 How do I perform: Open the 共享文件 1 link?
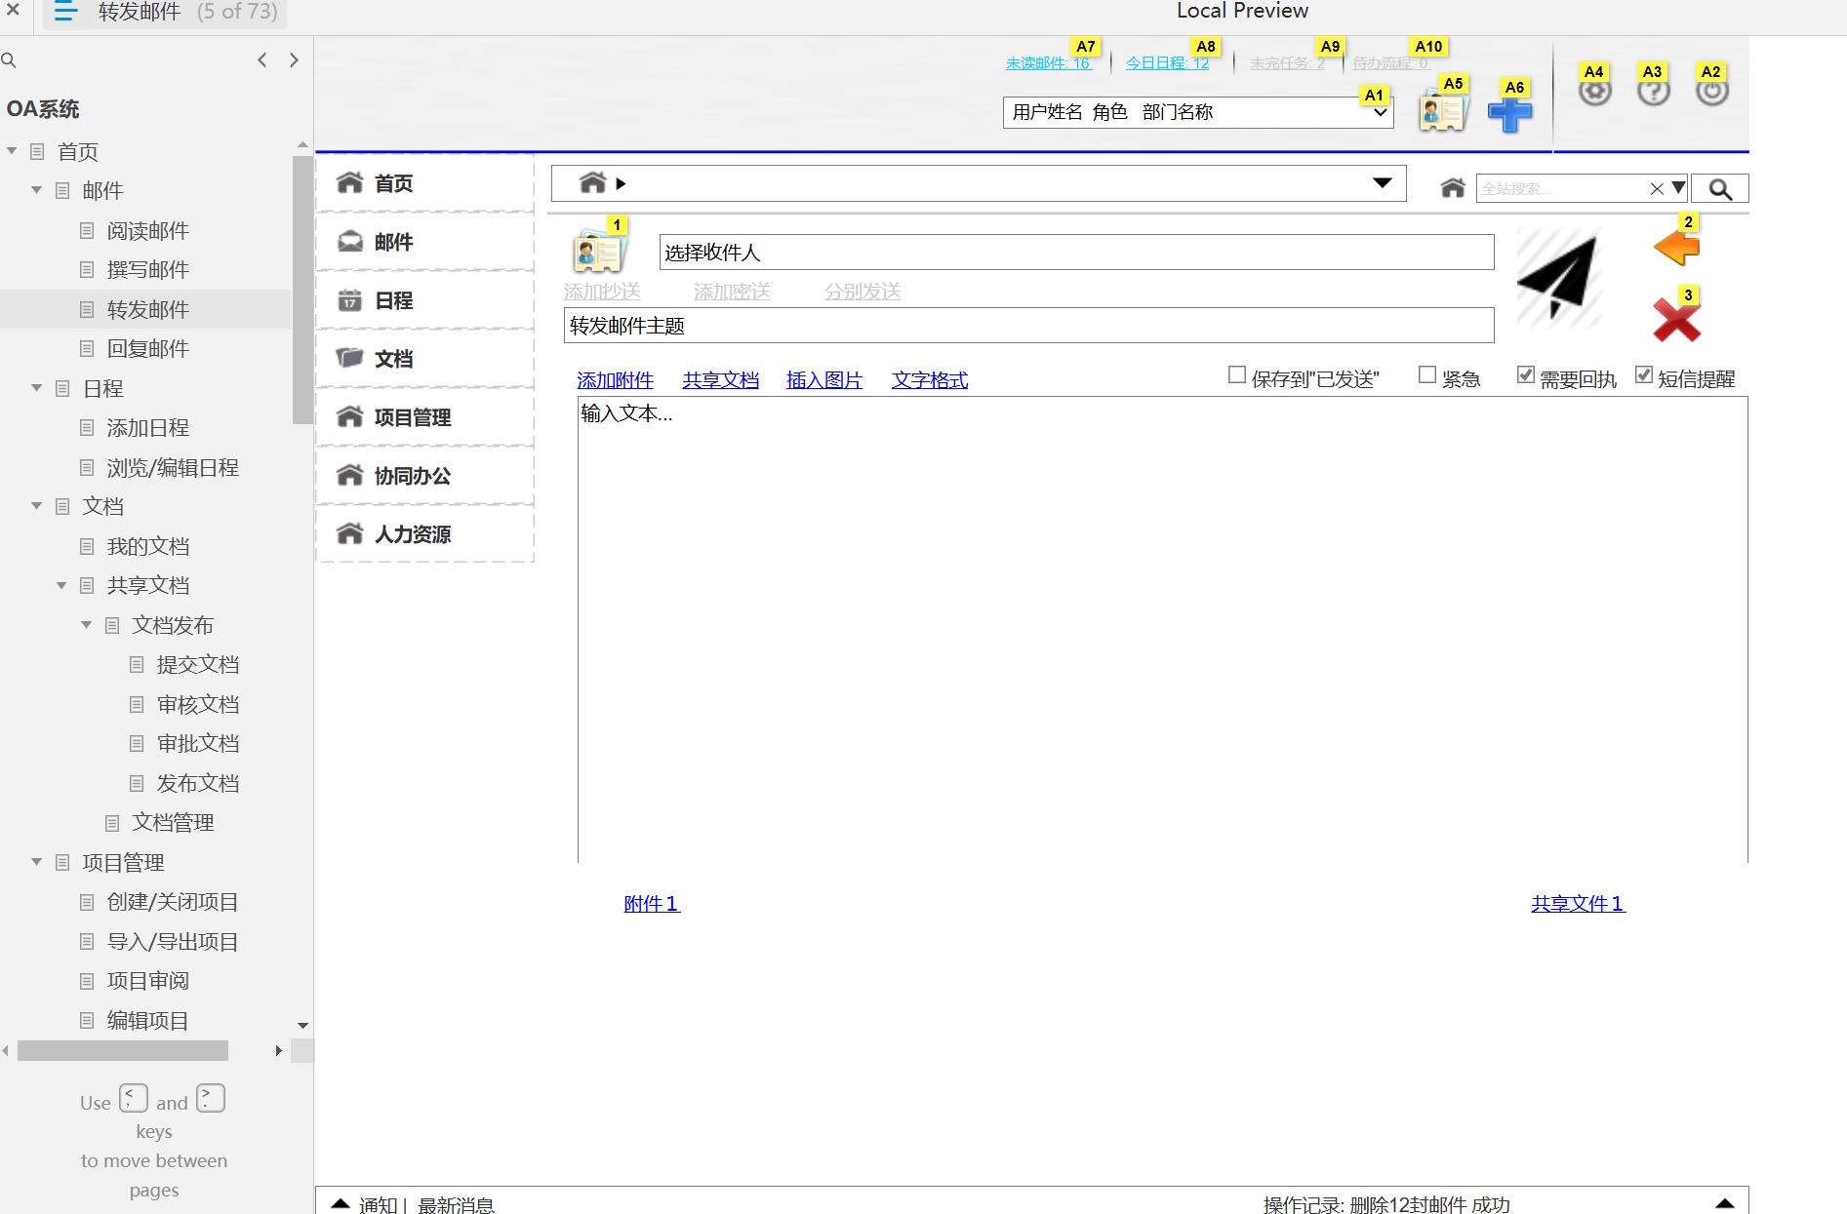click(1578, 904)
